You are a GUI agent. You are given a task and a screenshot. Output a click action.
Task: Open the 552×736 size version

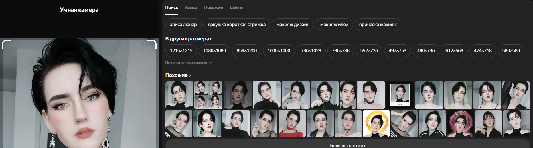[x=369, y=51]
